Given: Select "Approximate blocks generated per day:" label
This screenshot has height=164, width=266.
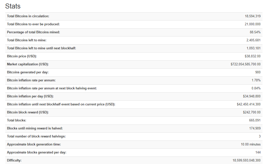Looking at the screenshot, I should (x=37, y=152).
